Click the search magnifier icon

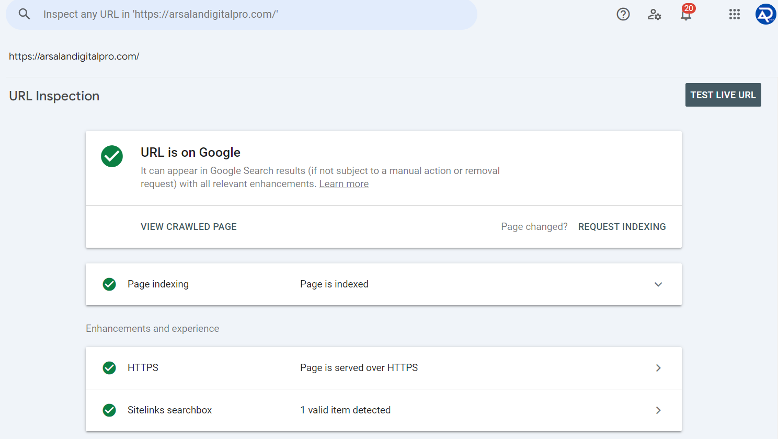pos(24,14)
